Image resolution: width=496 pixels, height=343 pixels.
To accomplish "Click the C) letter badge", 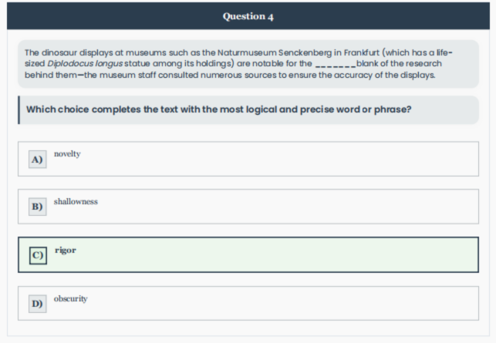I will point(38,255).
